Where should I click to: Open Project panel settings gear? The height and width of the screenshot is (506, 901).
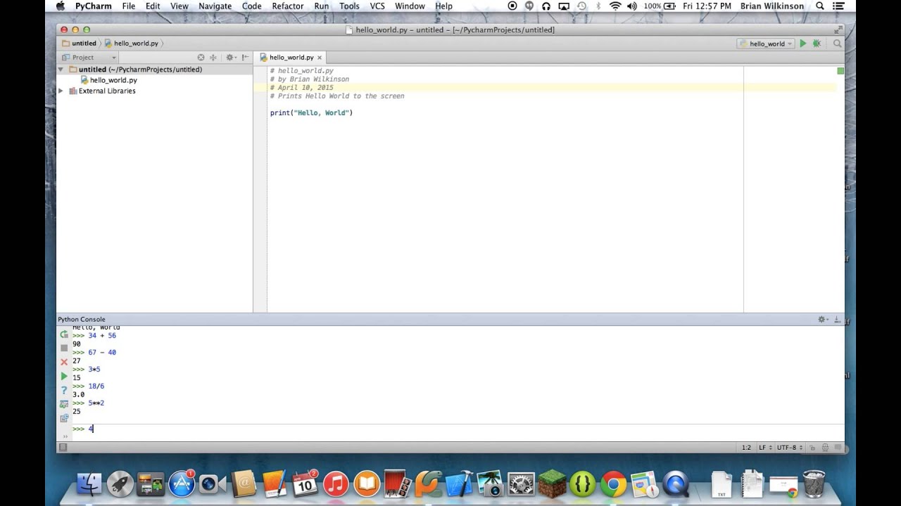click(230, 58)
